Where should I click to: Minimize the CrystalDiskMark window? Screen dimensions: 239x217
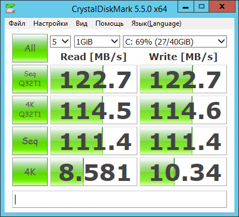[186, 6]
